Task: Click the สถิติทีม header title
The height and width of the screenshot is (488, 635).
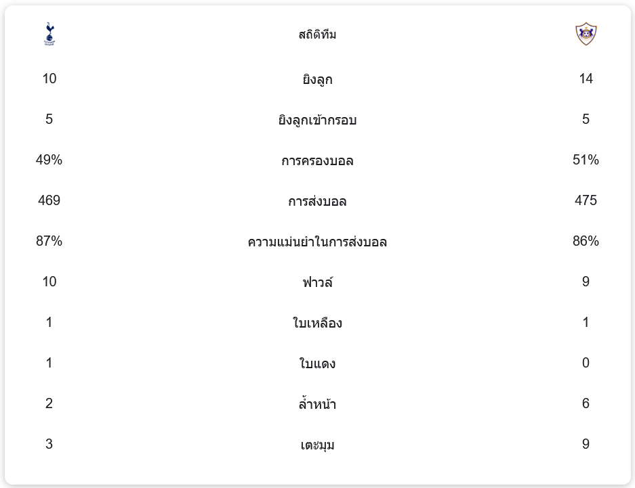Action: (317, 35)
